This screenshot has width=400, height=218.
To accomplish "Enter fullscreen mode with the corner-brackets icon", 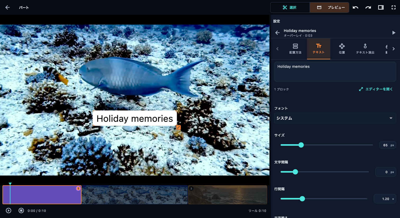I will pos(393,7).
